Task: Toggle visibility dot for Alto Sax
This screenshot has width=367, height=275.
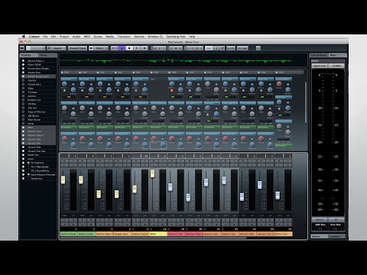Action: [x=23, y=108]
